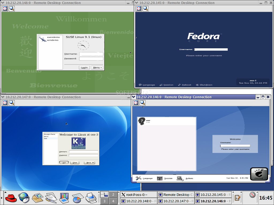Click the red update alert tray icon
The width and height of the screenshot is (274, 205).
pos(252,195)
